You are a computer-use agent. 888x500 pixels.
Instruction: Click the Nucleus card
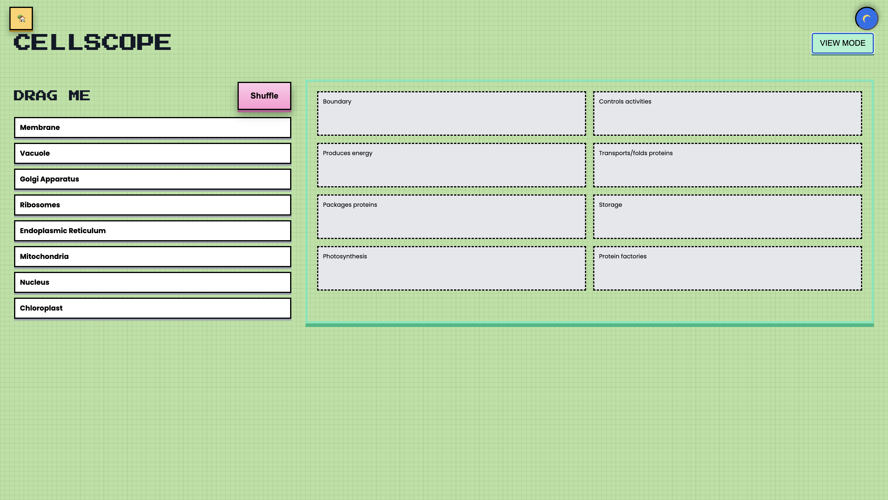click(152, 282)
